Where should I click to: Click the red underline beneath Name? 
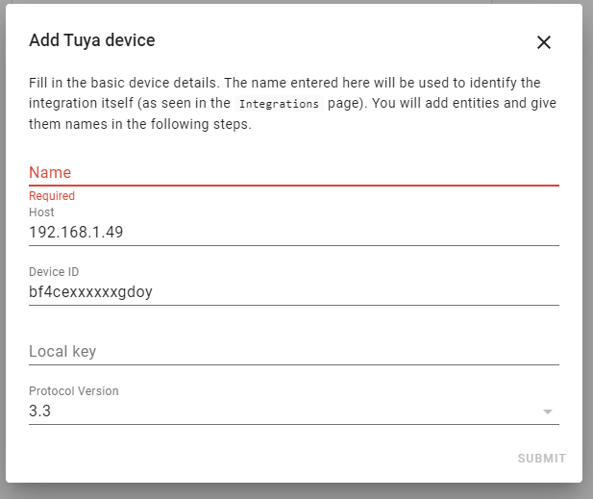click(294, 186)
